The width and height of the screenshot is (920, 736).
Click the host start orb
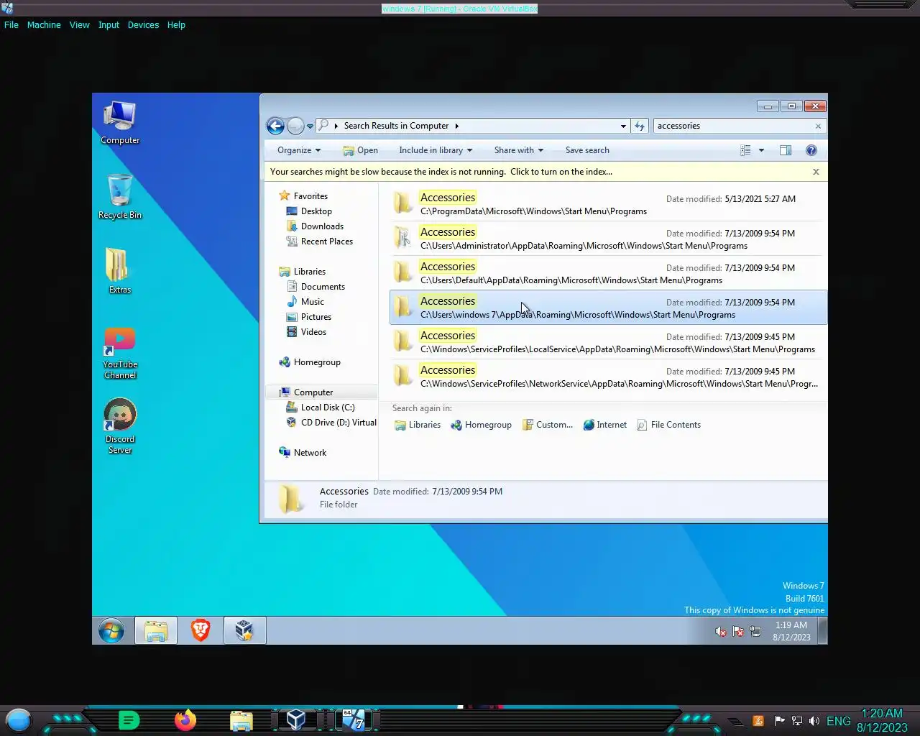pos(19,720)
